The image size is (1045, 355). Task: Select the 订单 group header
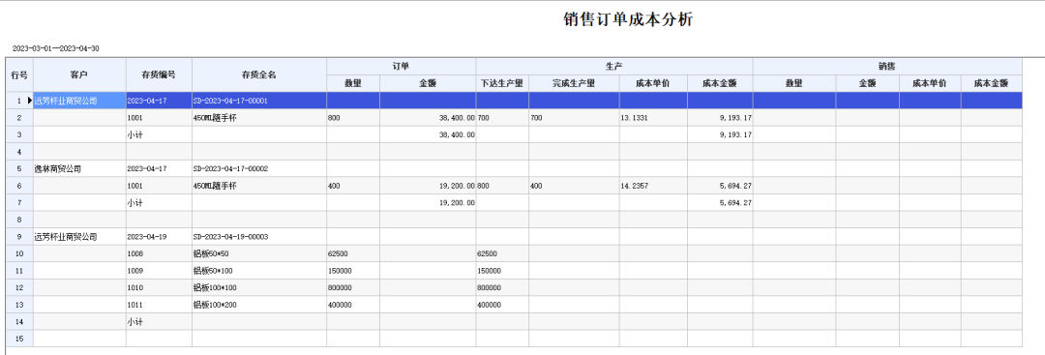[x=401, y=67]
